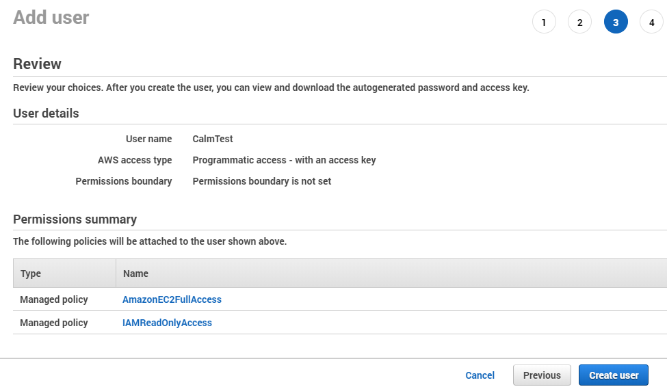Go to wizard step 1 circle
Screen dimensions: 667x389
544,22
